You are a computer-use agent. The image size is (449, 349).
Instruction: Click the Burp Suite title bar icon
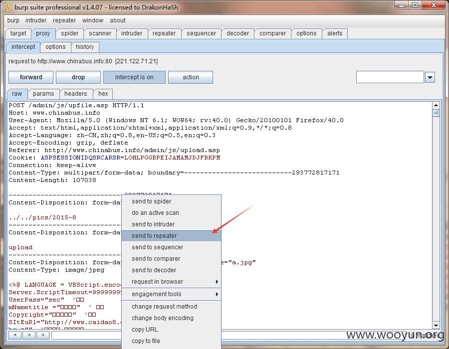tap(8, 7)
